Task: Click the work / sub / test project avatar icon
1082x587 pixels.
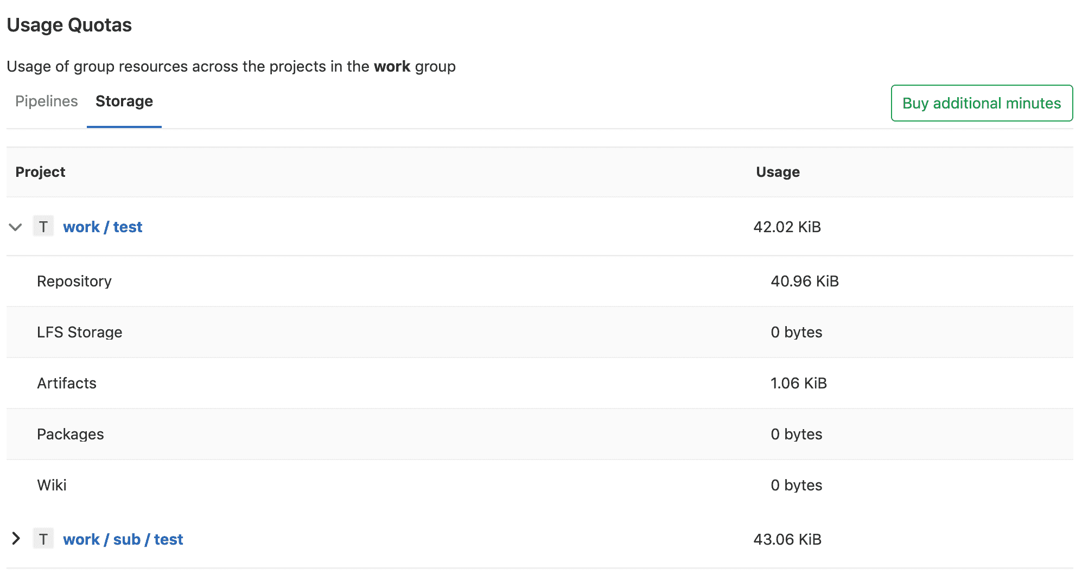Action: [43, 539]
